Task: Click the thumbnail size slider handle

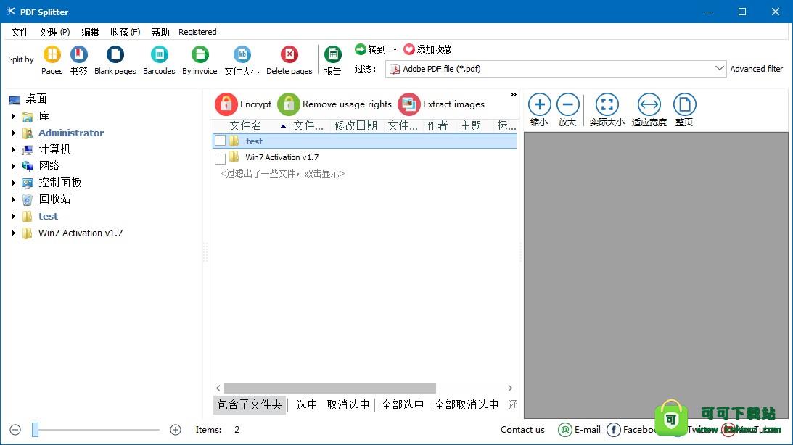Action: click(x=35, y=430)
